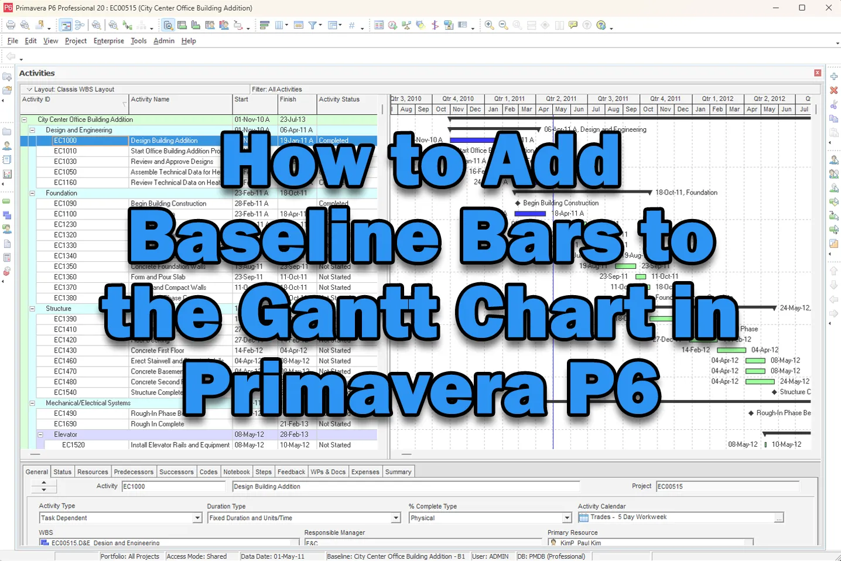Switch to the Resources tab

[93, 471]
